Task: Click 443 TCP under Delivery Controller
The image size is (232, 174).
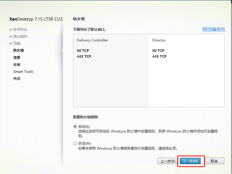Action: (84, 57)
